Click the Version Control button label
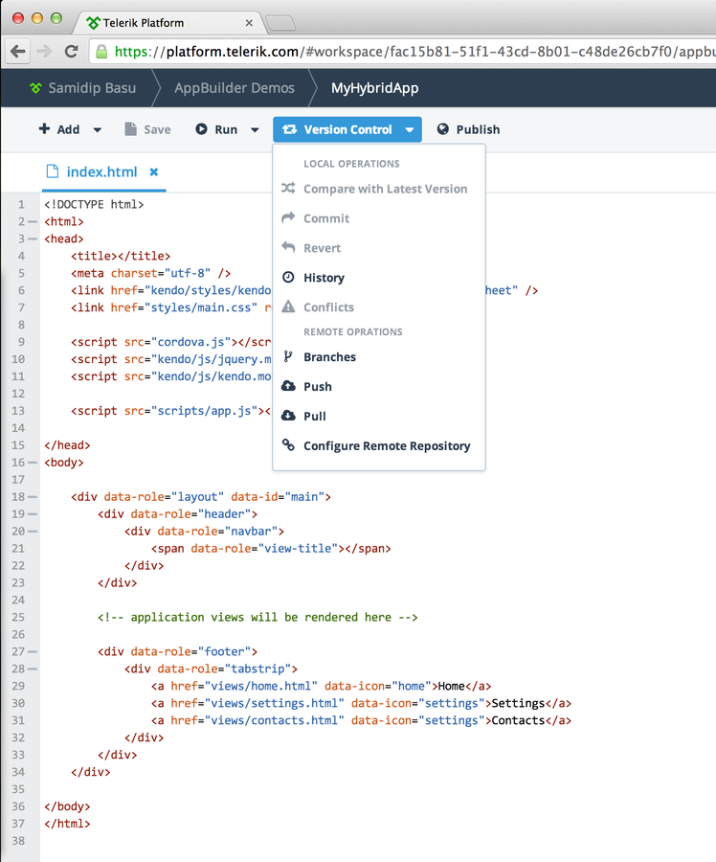This screenshot has width=716, height=862. click(347, 129)
